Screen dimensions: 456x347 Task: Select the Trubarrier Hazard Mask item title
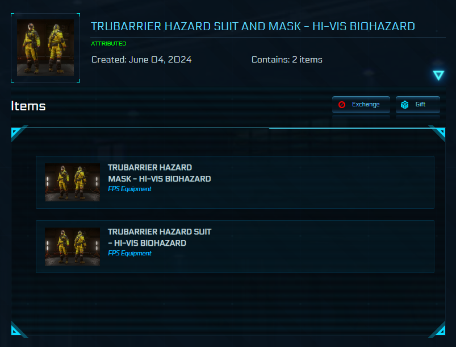[x=160, y=173]
